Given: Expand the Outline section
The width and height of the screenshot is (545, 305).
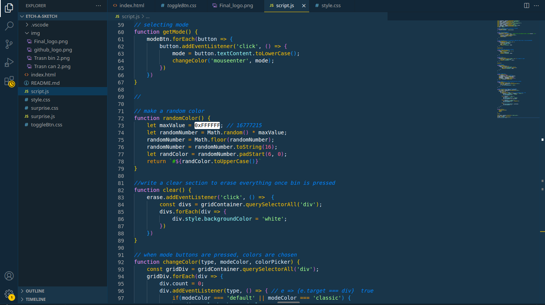Looking at the screenshot, I should pyautogui.click(x=63, y=291).
